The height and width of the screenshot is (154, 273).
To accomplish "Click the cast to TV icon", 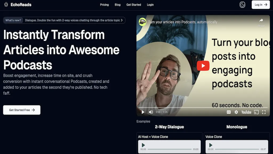I will coord(256,112).
